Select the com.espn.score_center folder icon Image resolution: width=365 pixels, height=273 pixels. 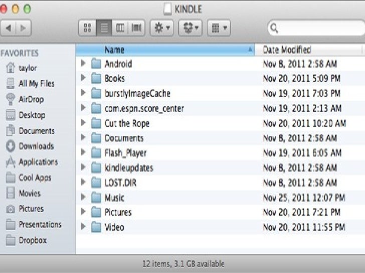pos(96,108)
